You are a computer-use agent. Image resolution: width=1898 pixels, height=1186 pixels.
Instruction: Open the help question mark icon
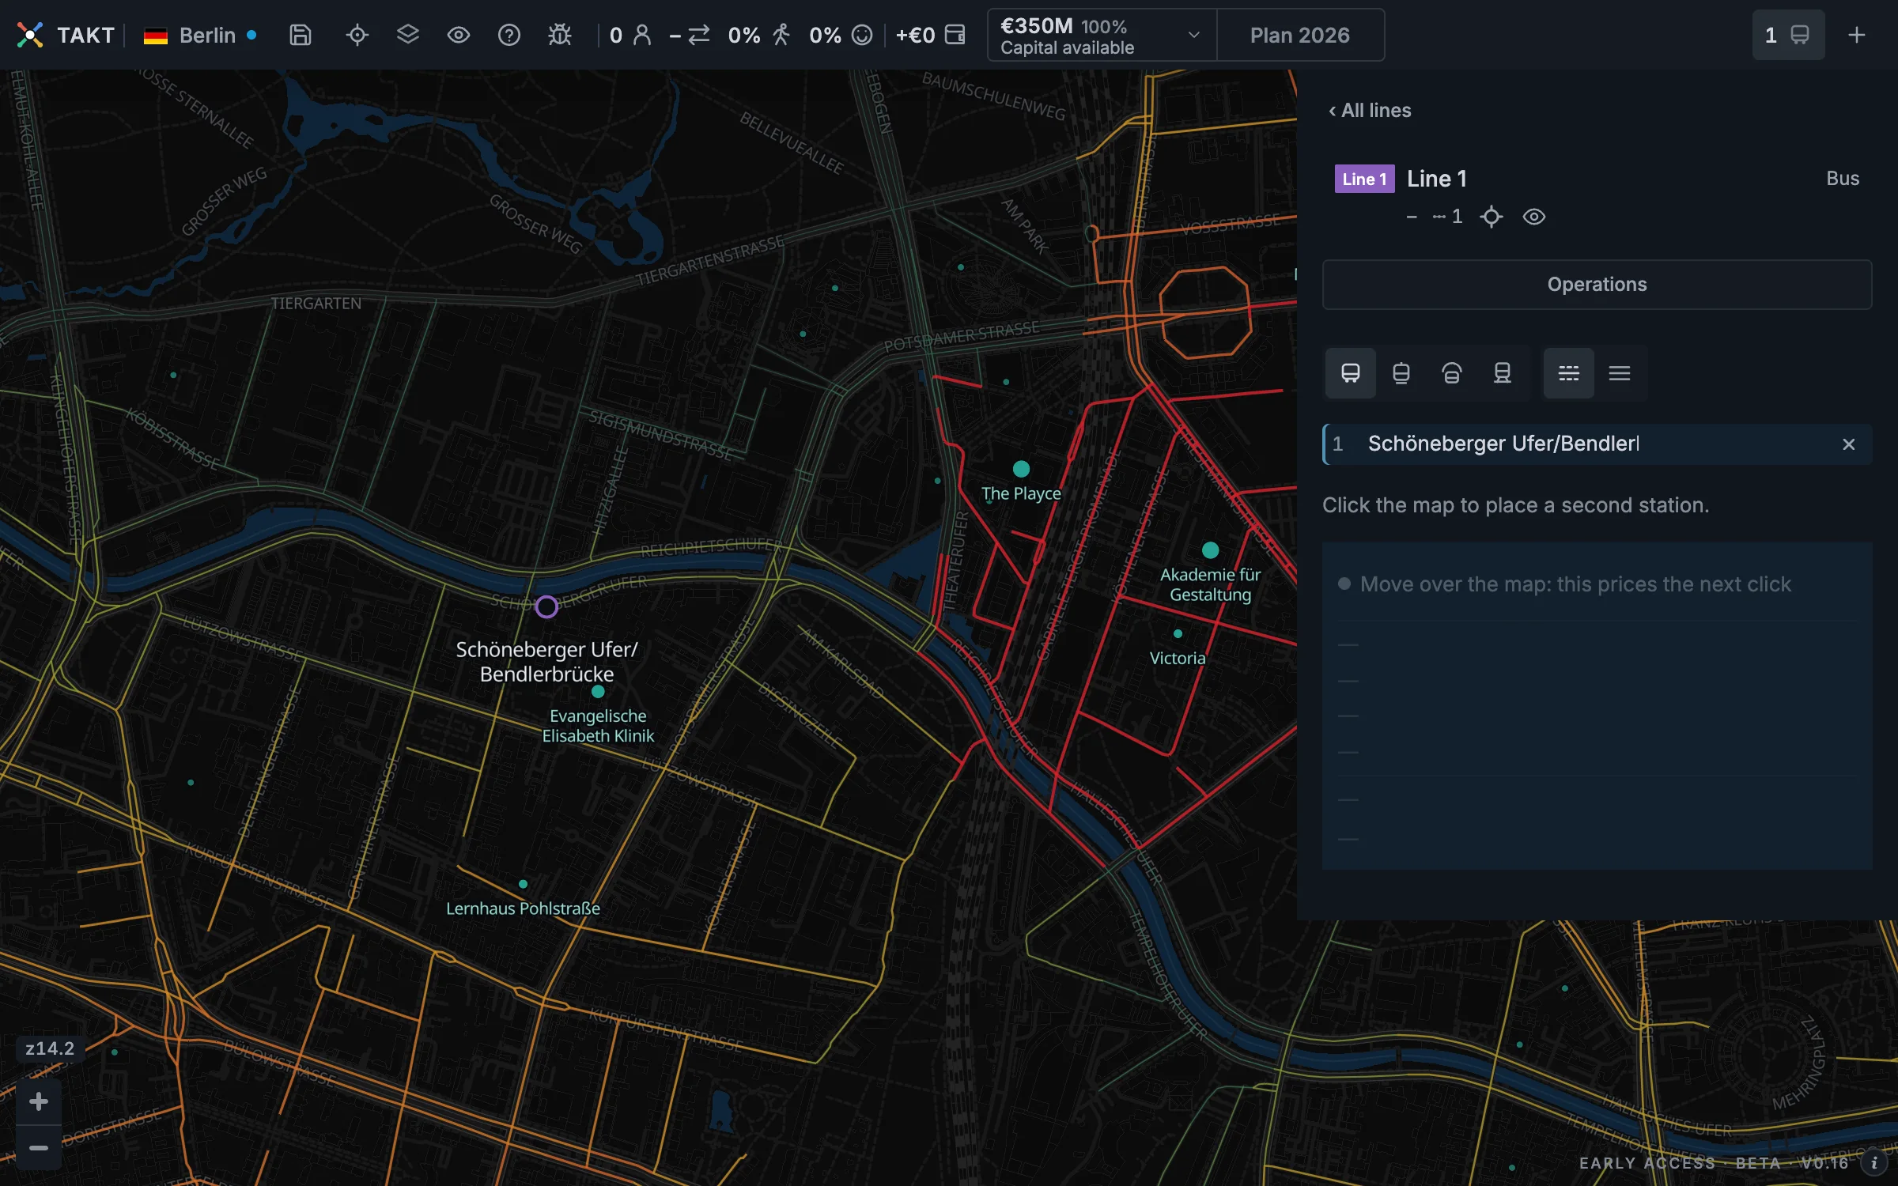(x=509, y=35)
